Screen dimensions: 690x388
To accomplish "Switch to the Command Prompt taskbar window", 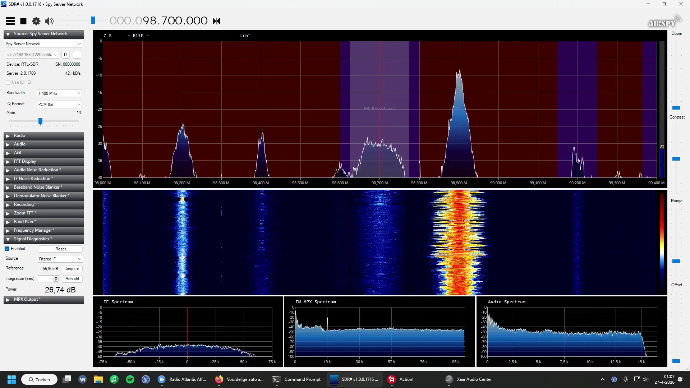I will pos(297,379).
